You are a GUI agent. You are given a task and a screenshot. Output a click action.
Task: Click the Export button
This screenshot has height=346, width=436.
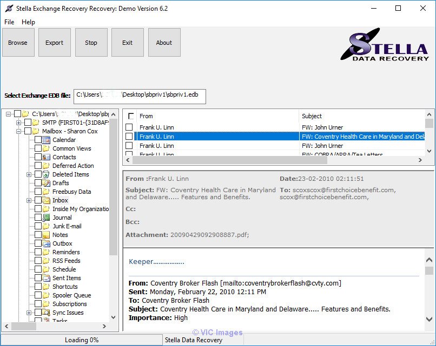(x=55, y=43)
